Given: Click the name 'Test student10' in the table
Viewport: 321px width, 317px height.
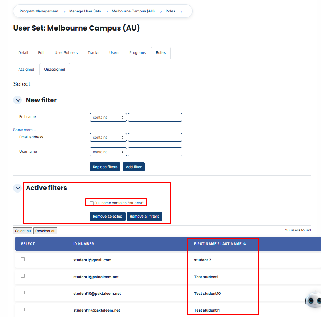Looking at the screenshot, I should point(207,293).
